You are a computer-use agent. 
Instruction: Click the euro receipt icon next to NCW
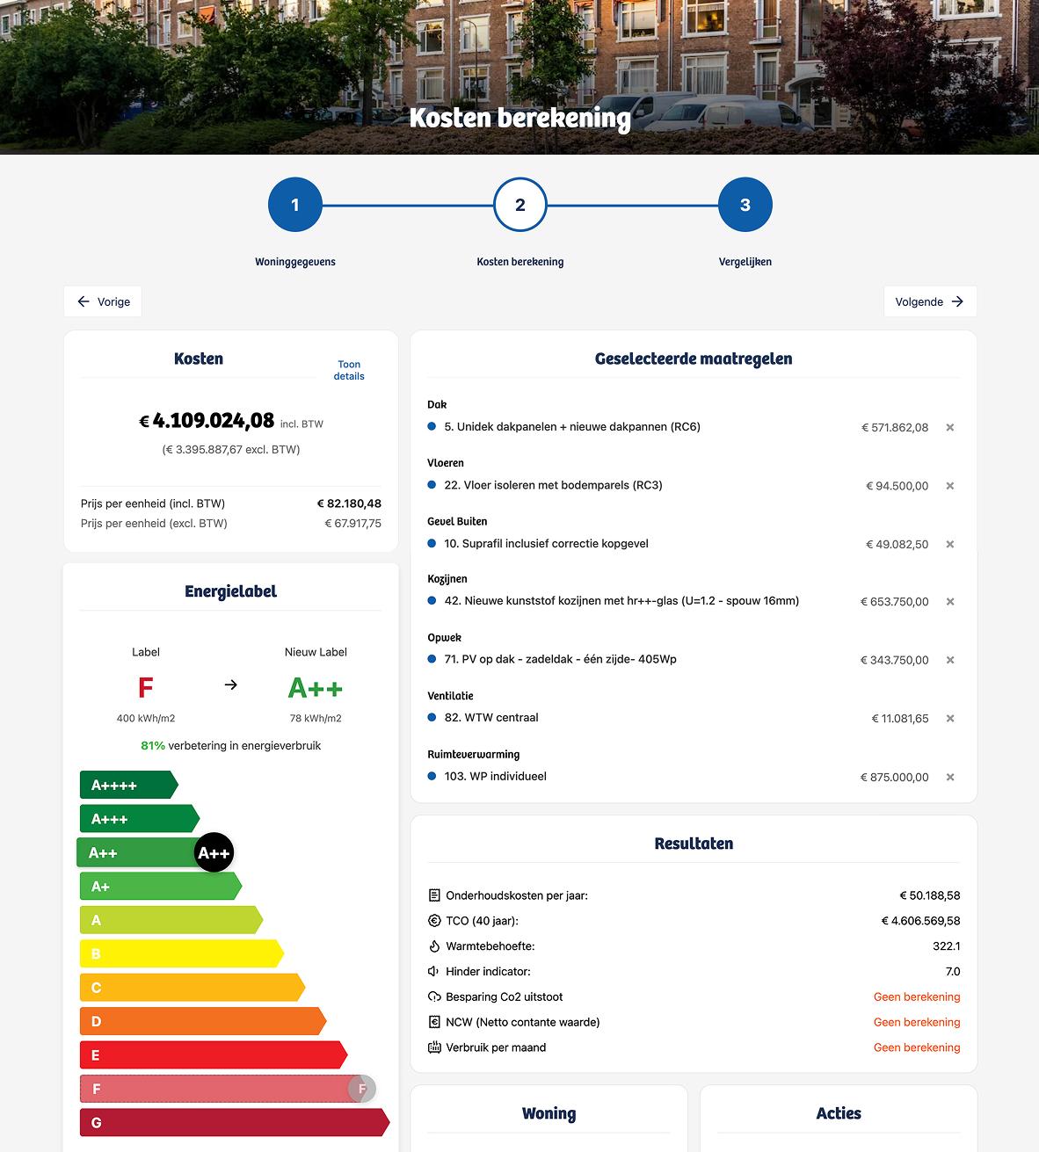click(x=432, y=1022)
